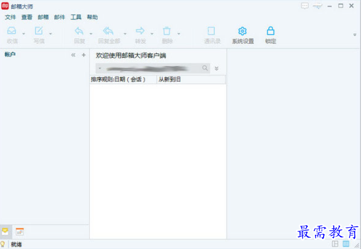The width and height of the screenshot is (363, 249).
Task: Click the 帐户 panel heading
Action: pos(10,55)
